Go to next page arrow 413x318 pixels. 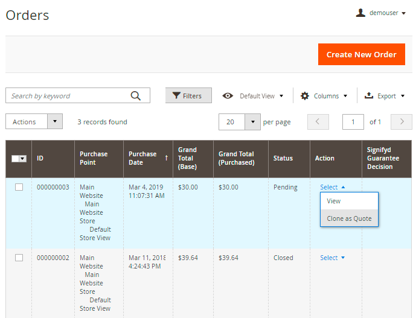tap(402, 122)
